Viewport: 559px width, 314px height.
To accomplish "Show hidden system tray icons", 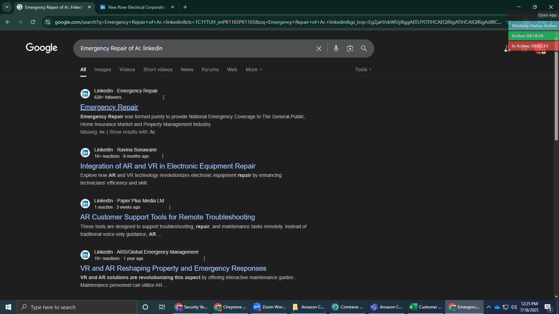I will (489, 307).
